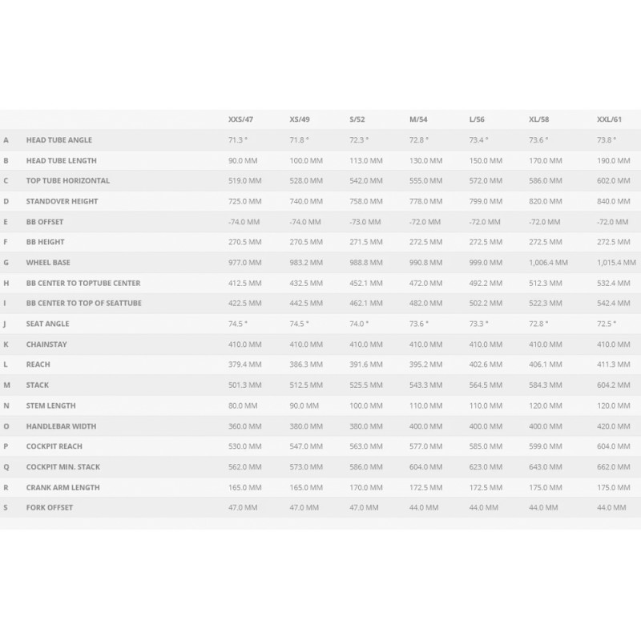Select the Standover Height row label

[x=62, y=201]
